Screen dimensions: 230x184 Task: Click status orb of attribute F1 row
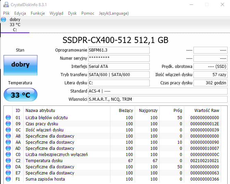8,179
